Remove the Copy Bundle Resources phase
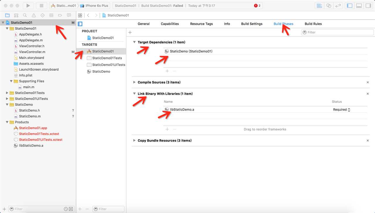Viewport: 375px width, 213px height. tap(368, 140)
